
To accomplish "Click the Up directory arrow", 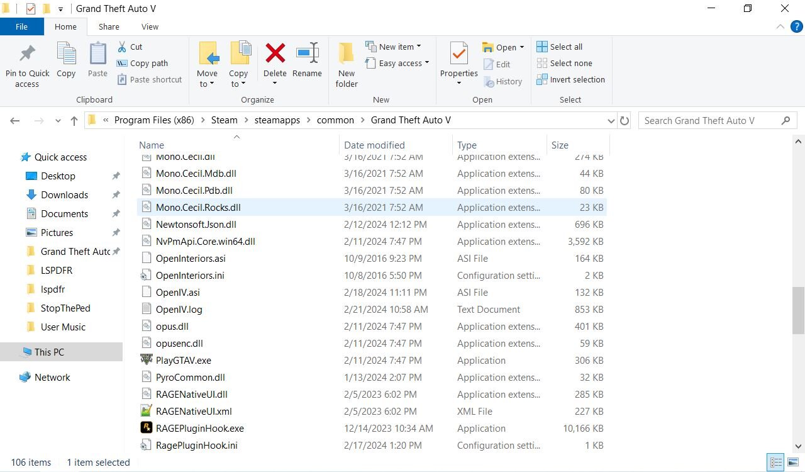I will (x=74, y=120).
